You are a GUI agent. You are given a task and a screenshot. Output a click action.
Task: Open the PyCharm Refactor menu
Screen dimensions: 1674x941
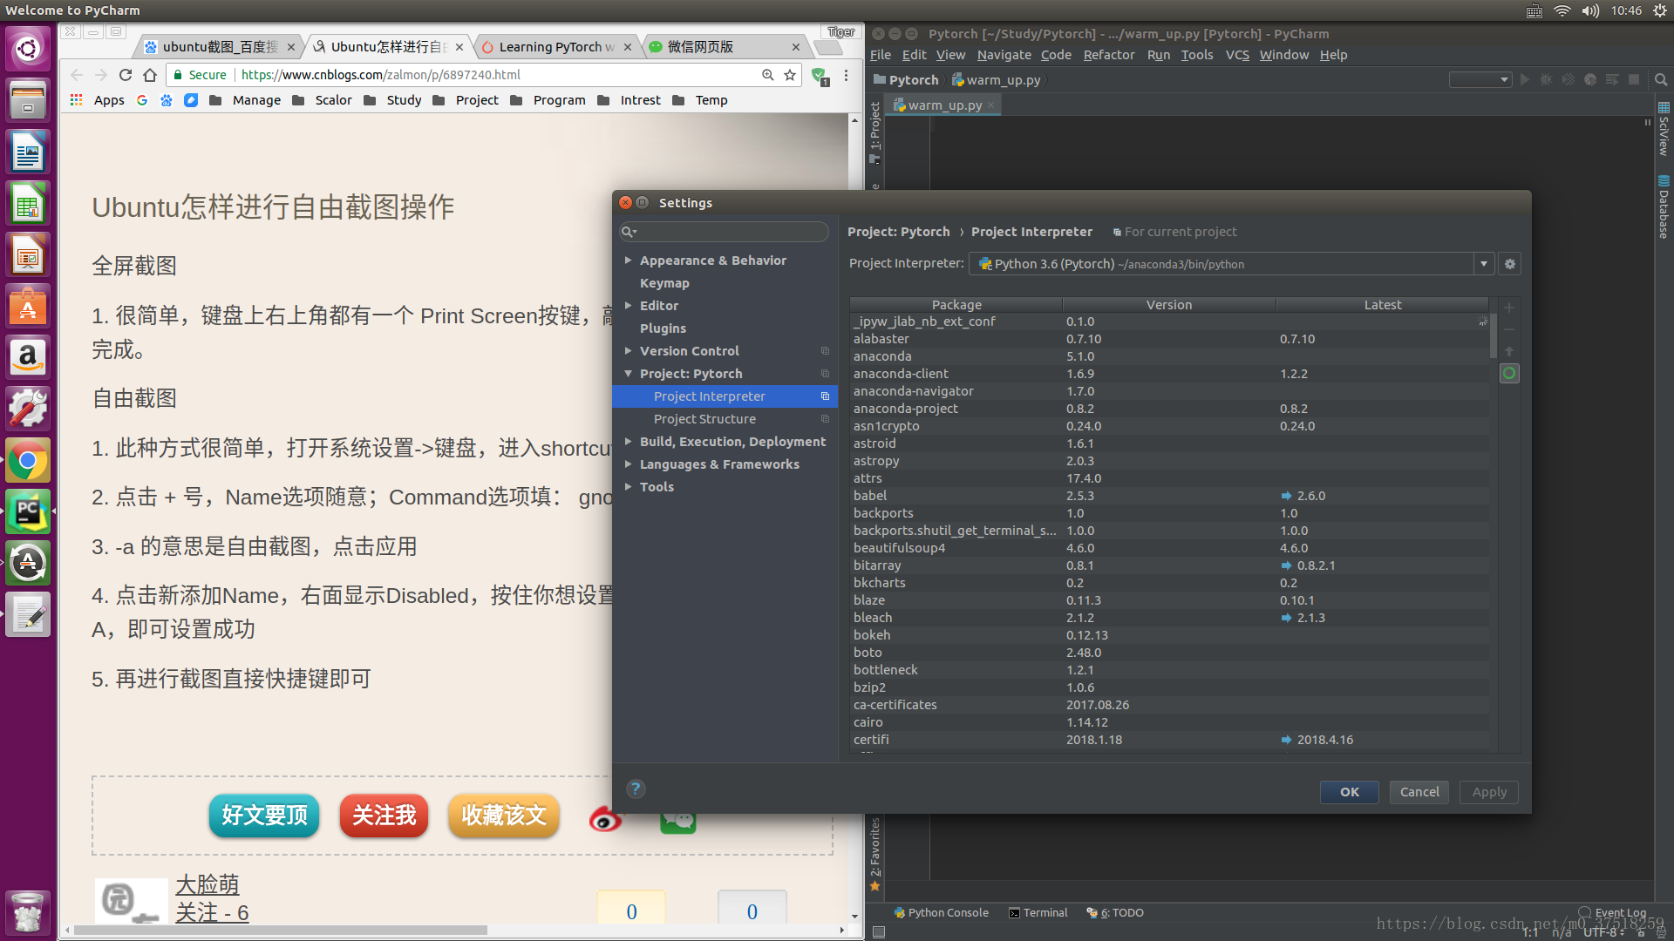tap(1108, 55)
